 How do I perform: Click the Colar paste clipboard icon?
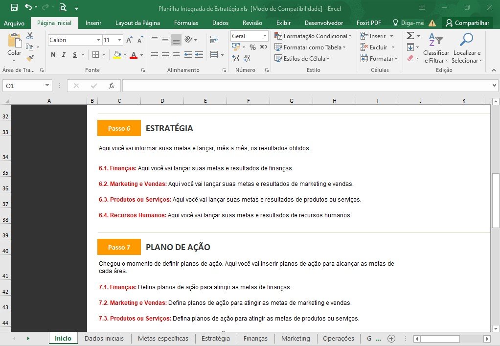click(x=14, y=41)
